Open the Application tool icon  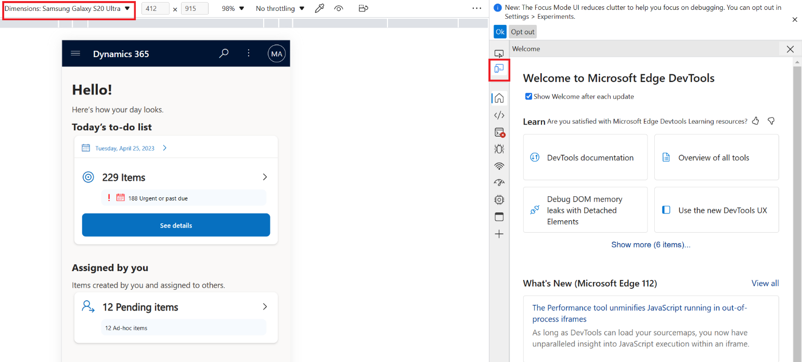coord(499,217)
